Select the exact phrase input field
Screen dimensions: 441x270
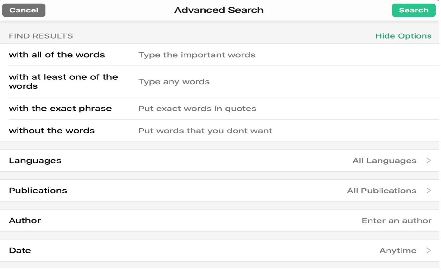coord(285,109)
